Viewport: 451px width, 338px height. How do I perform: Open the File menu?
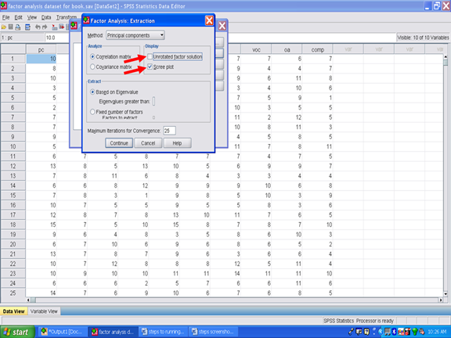(5, 17)
